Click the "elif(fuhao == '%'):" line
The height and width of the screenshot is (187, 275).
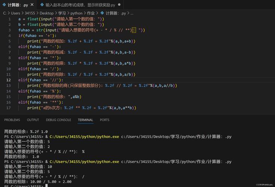click(x=40, y=91)
